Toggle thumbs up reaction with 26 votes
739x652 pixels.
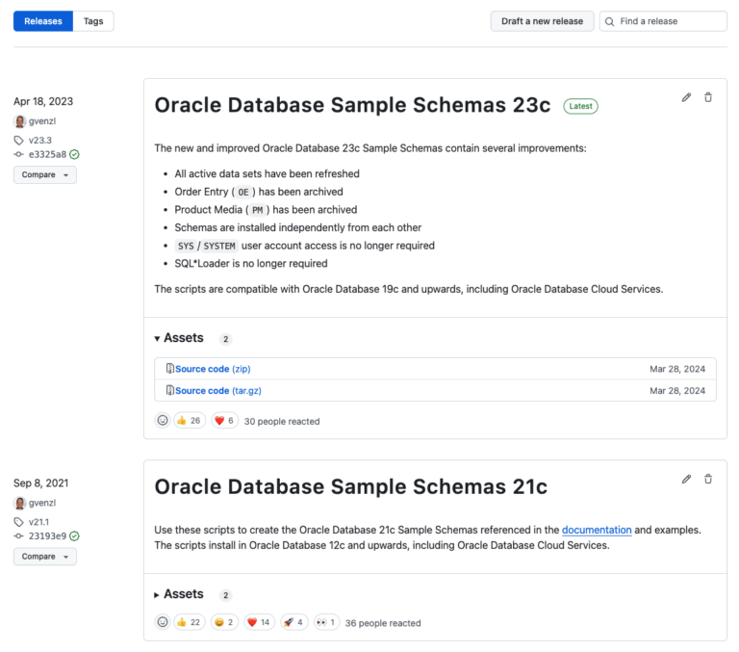point(190,421)
